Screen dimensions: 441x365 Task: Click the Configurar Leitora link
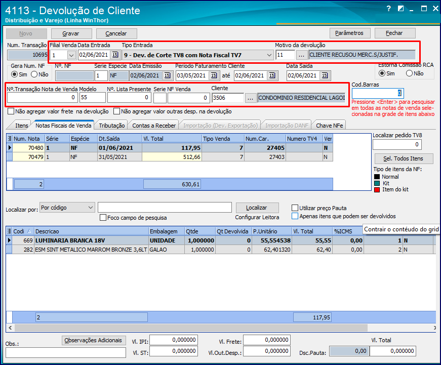[257, 217]
